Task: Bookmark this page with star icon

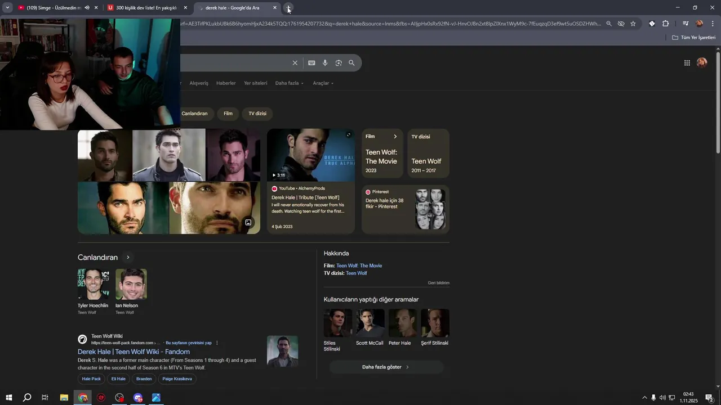Action: pos(633,24)
